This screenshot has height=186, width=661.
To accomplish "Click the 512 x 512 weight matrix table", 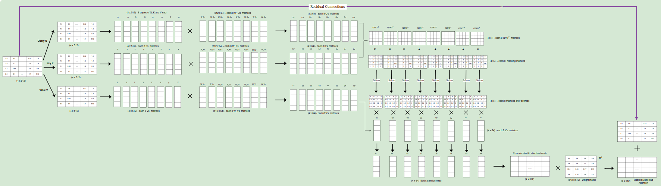I will point(582,166).
